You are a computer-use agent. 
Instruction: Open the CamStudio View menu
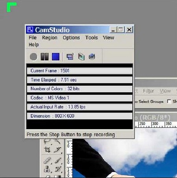(x=109, y=38)
